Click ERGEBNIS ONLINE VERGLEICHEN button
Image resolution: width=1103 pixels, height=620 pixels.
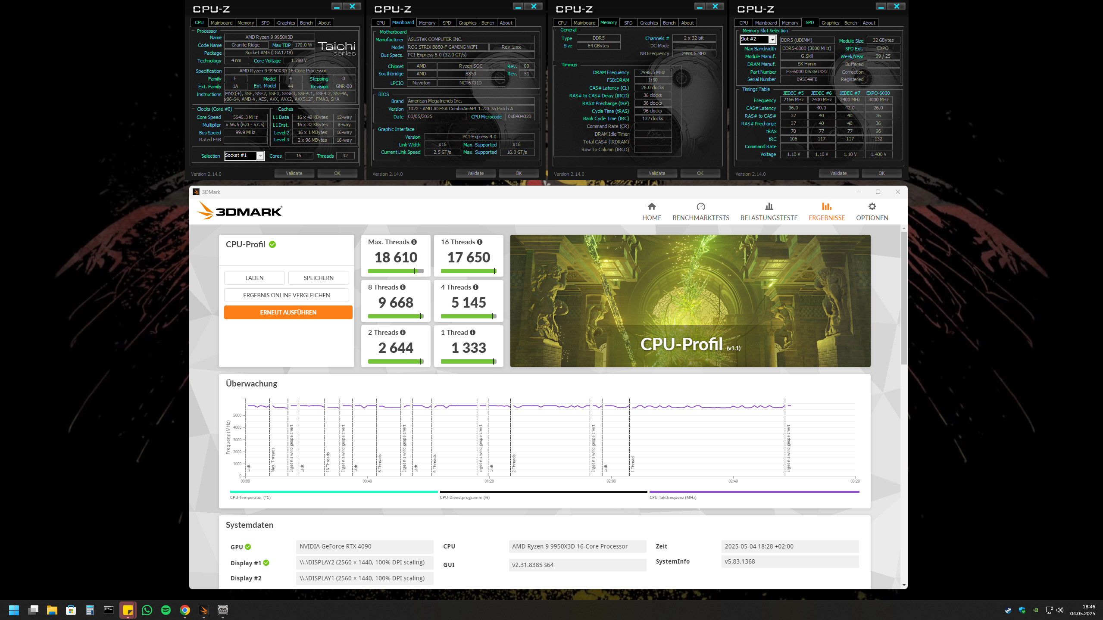click(x=287, y=295)
